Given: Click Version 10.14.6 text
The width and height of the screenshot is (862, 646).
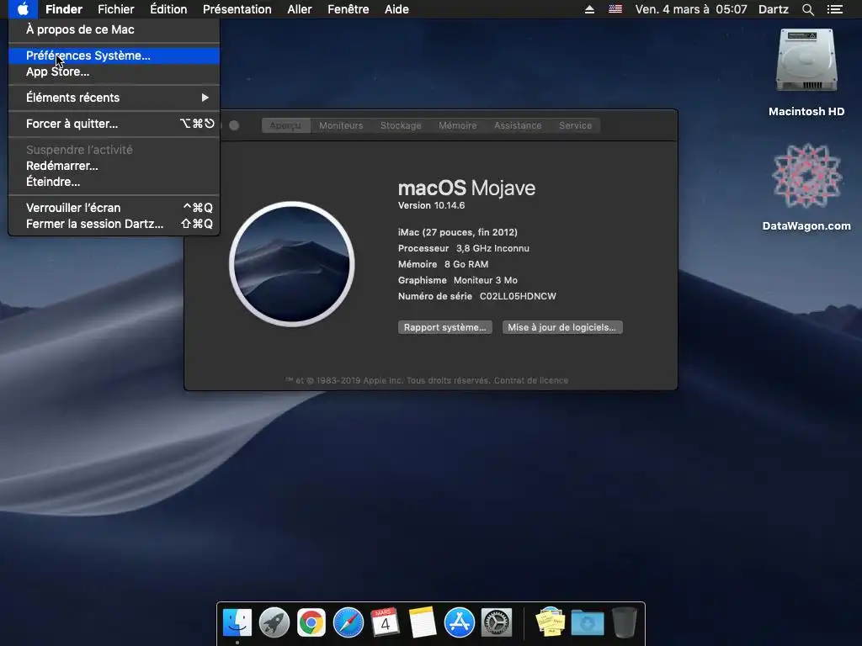Looking at the screenshot, I should tap(432, 205).
